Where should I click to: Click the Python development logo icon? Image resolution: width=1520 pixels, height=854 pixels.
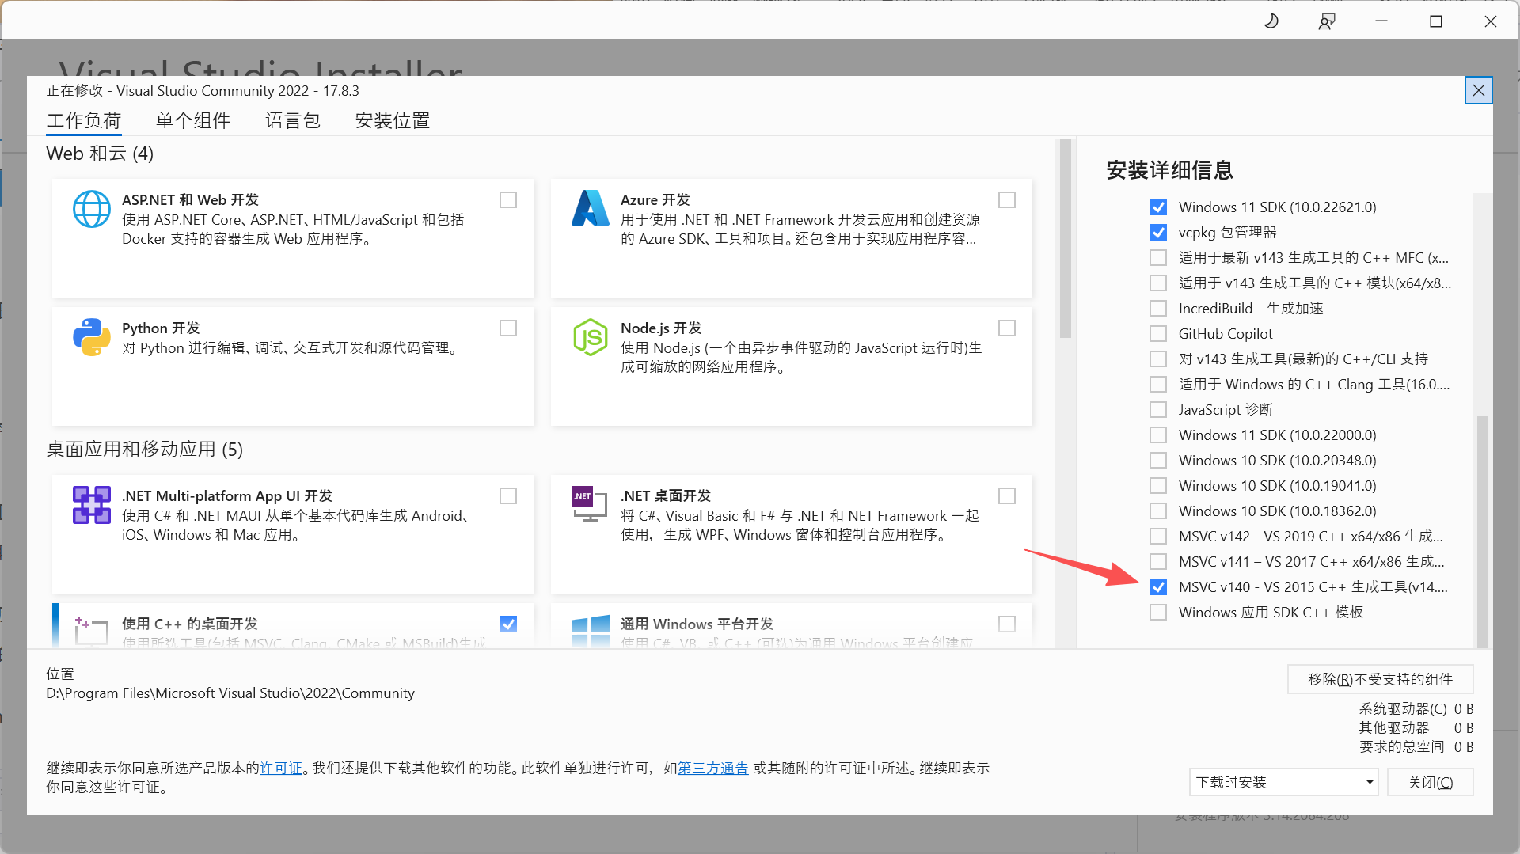92,337
